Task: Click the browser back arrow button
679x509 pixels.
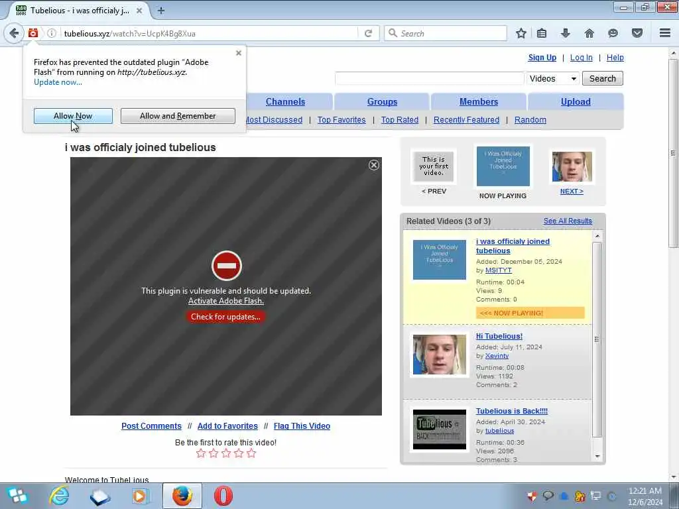Action: tap(14, 33)
